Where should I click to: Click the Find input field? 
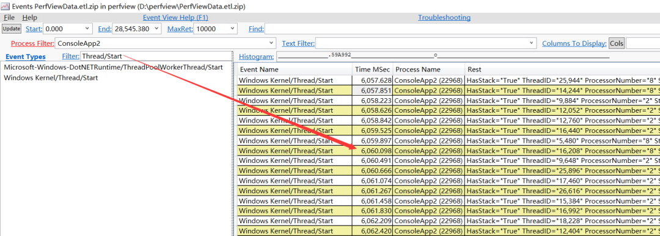[x=462, y=29]
